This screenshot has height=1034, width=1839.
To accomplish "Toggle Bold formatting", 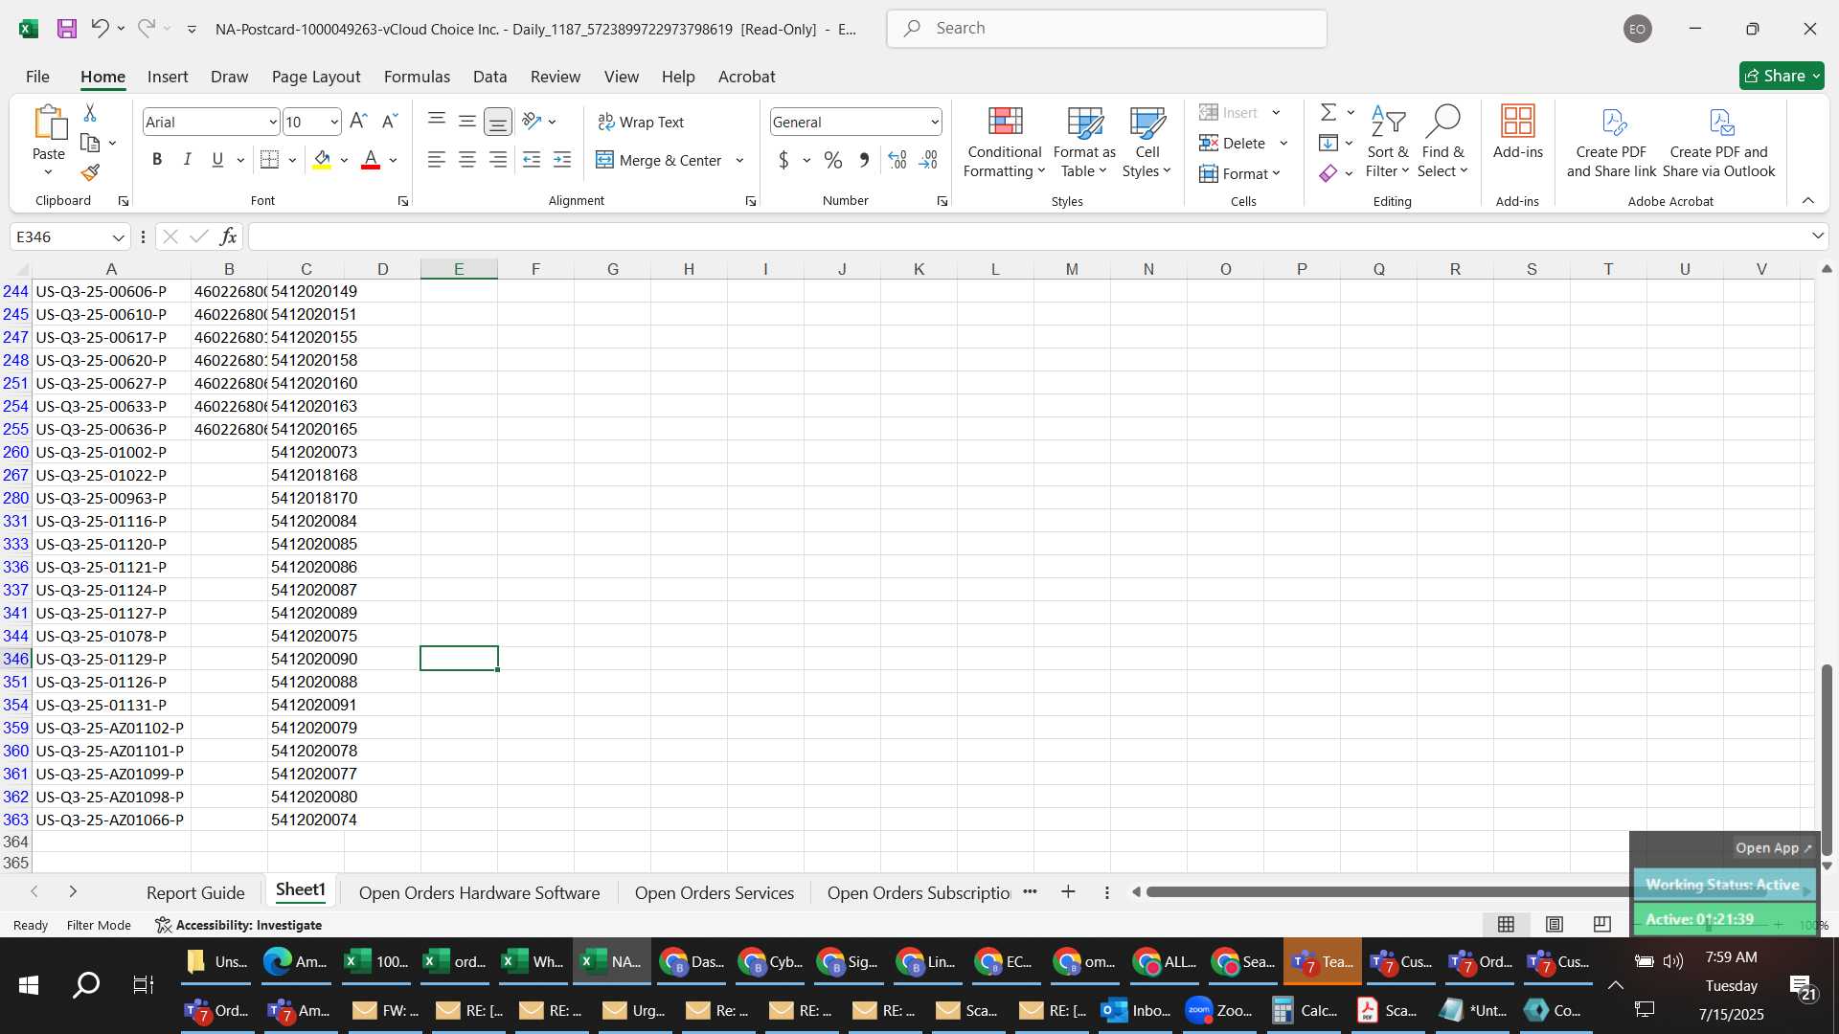I will [157, 160].
